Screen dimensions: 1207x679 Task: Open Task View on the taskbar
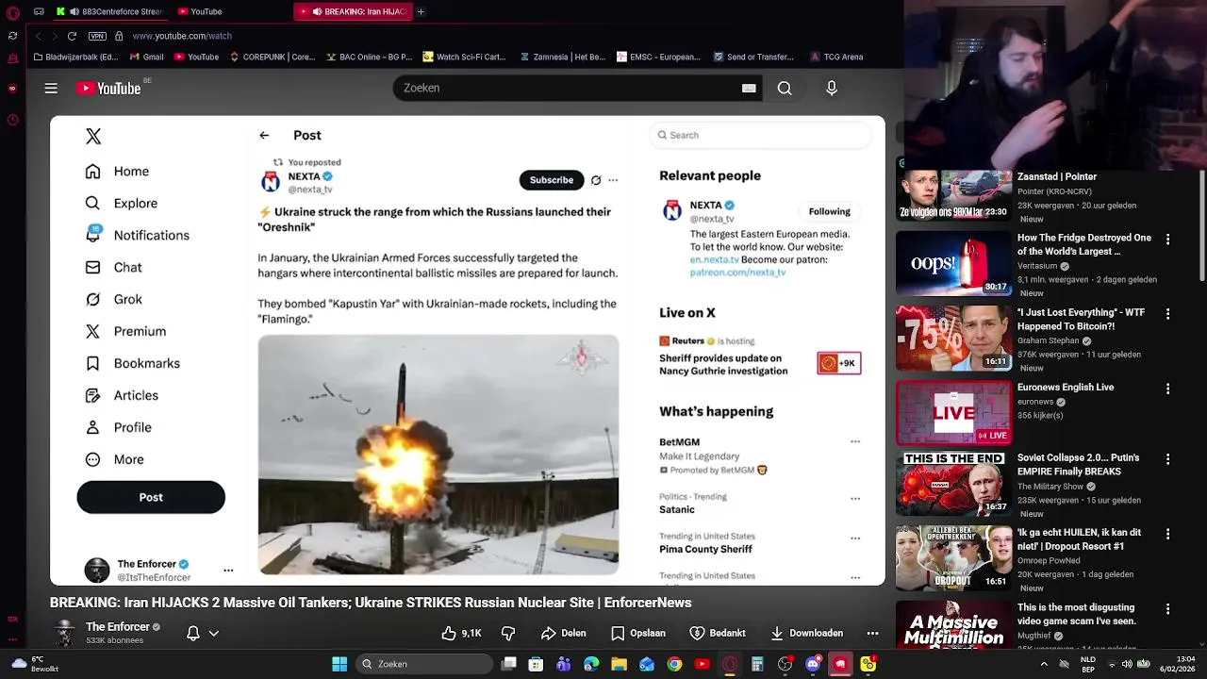509,664
